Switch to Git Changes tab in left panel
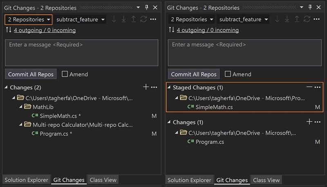 [69, 180]
